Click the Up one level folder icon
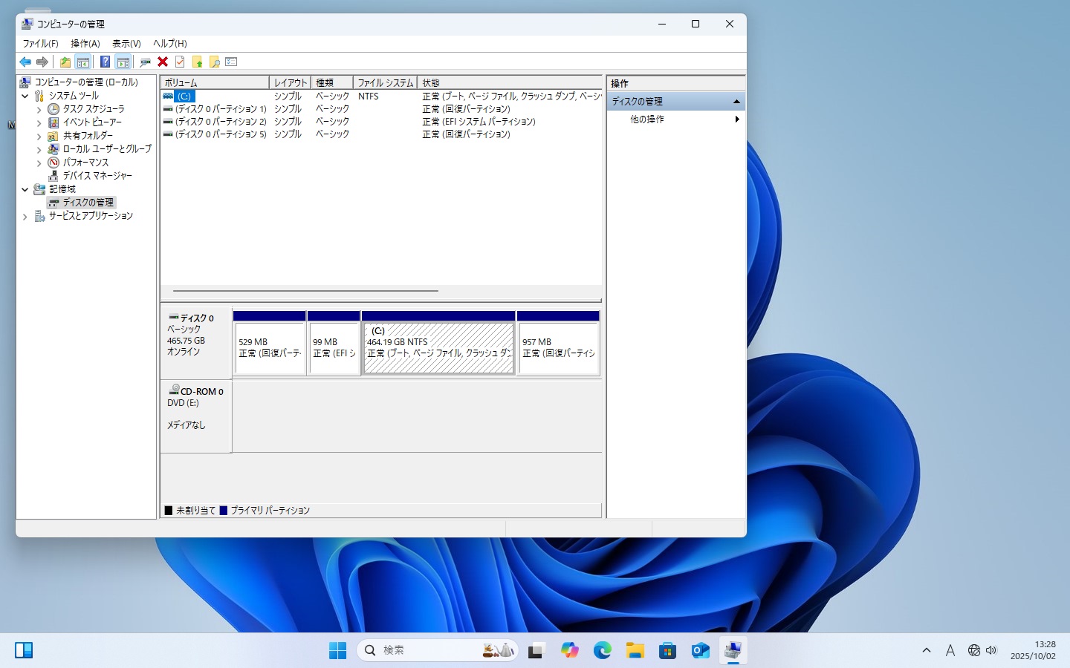 [65, 62]
